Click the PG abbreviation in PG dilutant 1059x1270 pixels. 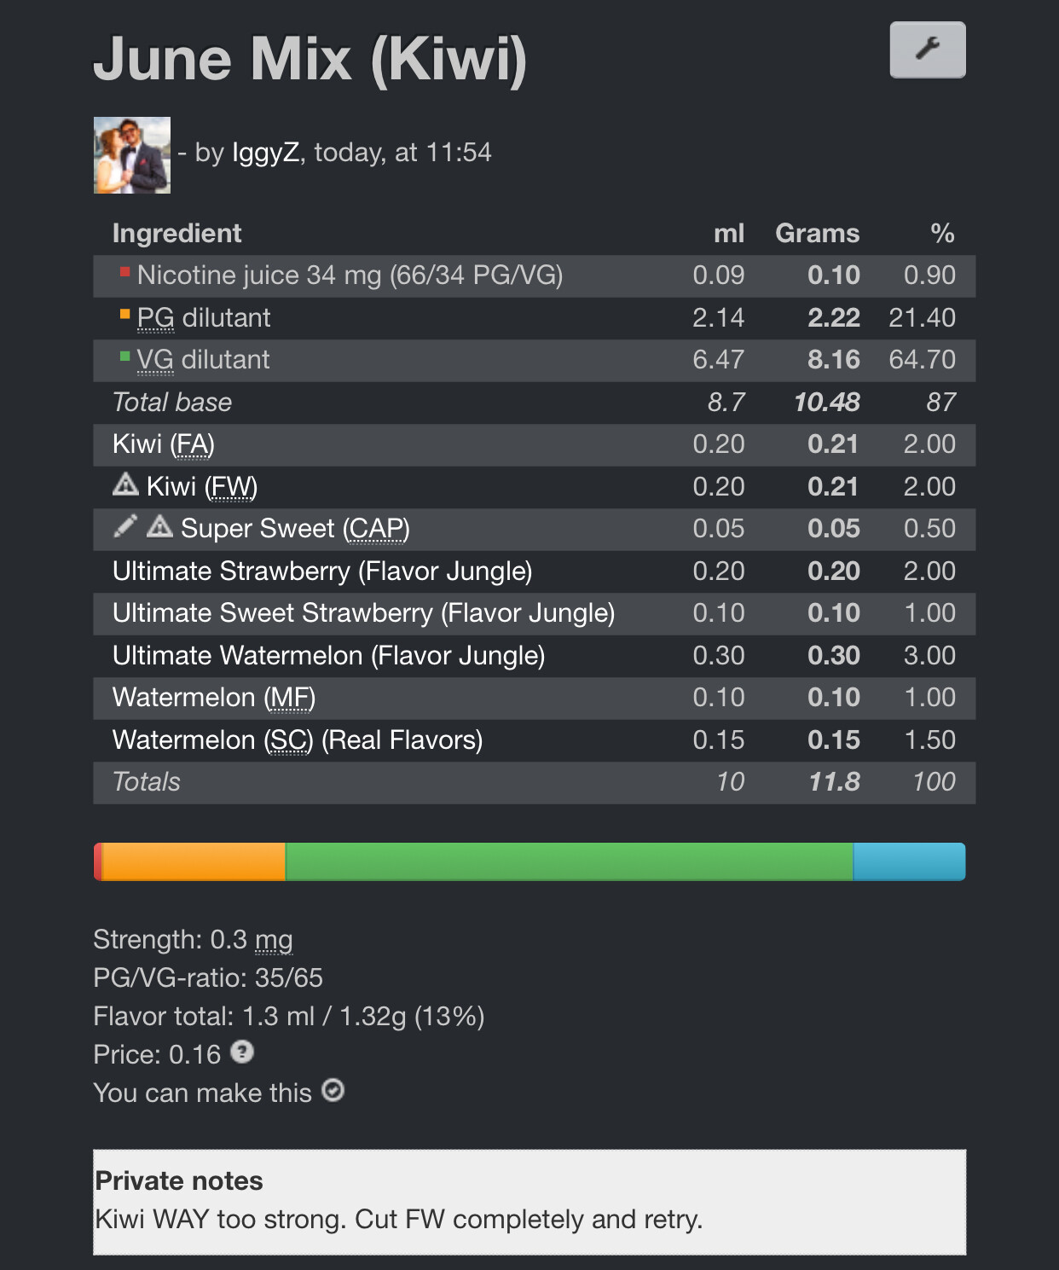pyautogui.click(x=155, y=318)
